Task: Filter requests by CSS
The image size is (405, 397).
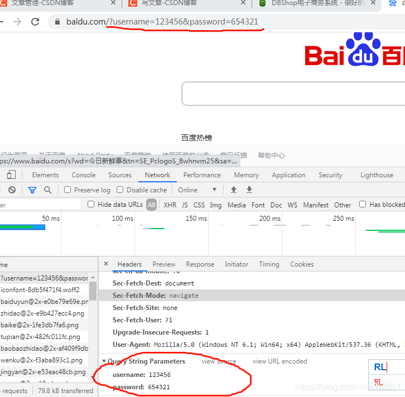Action: click(199, 205)
